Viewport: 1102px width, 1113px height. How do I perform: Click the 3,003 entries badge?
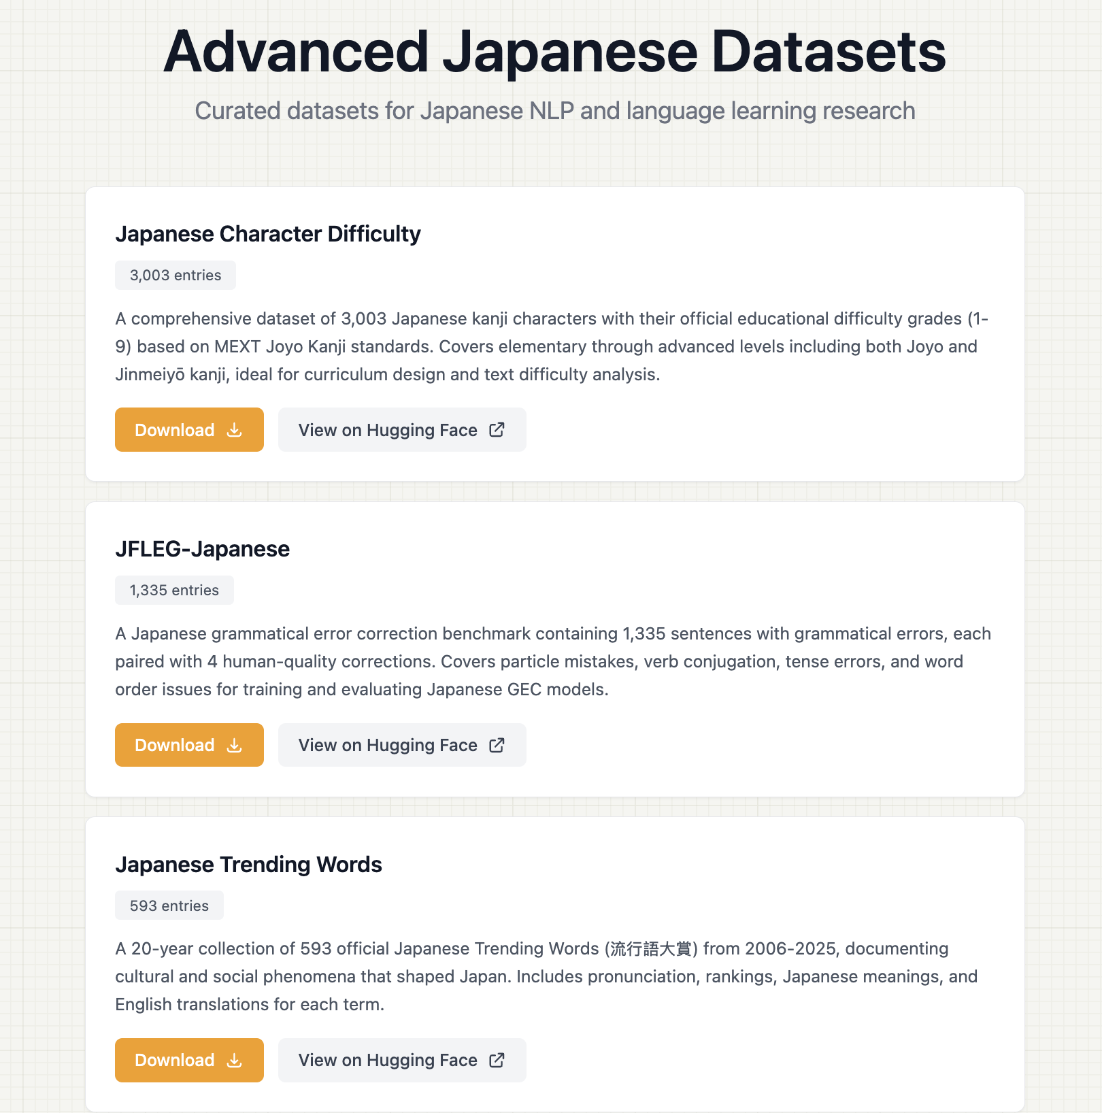(176, 275)
